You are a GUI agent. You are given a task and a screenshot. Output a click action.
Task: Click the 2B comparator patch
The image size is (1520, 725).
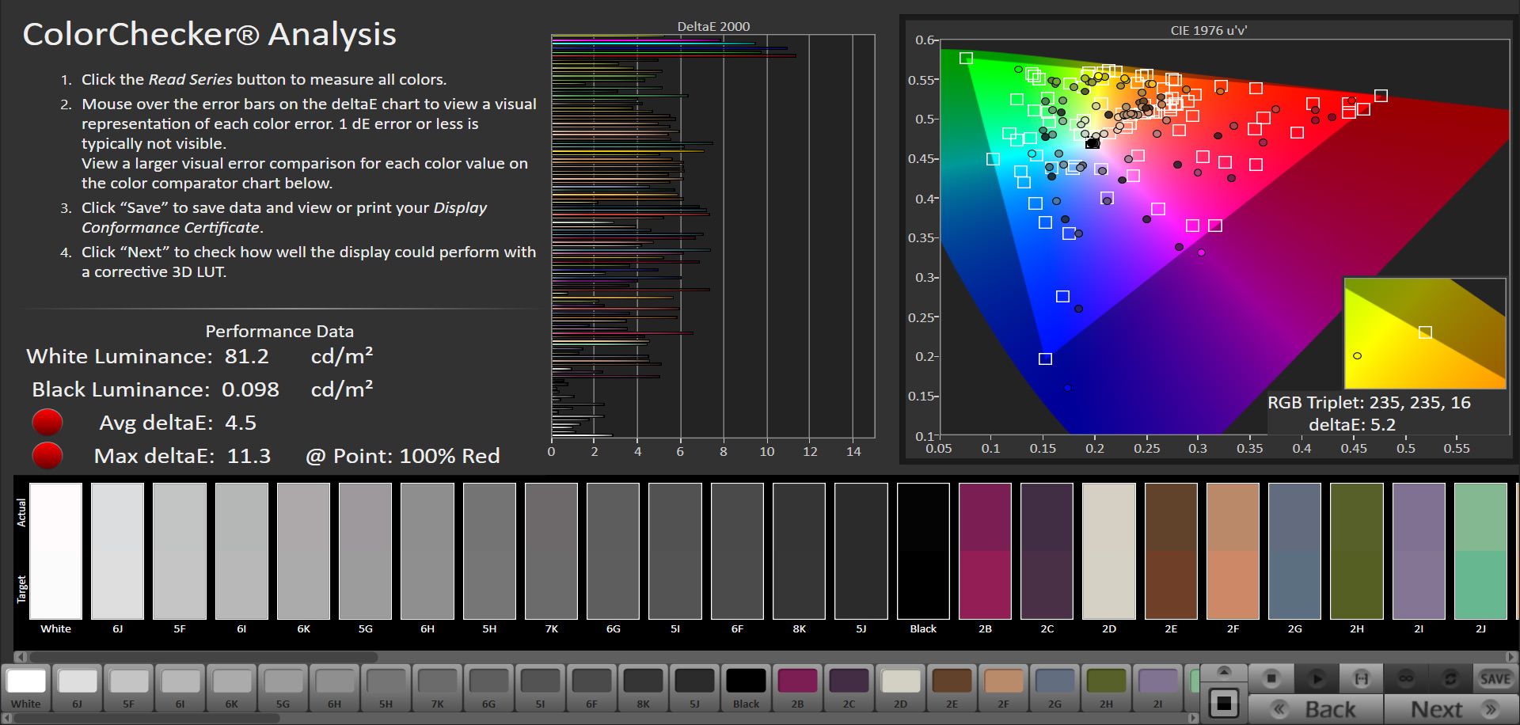[x=985, y=551]
